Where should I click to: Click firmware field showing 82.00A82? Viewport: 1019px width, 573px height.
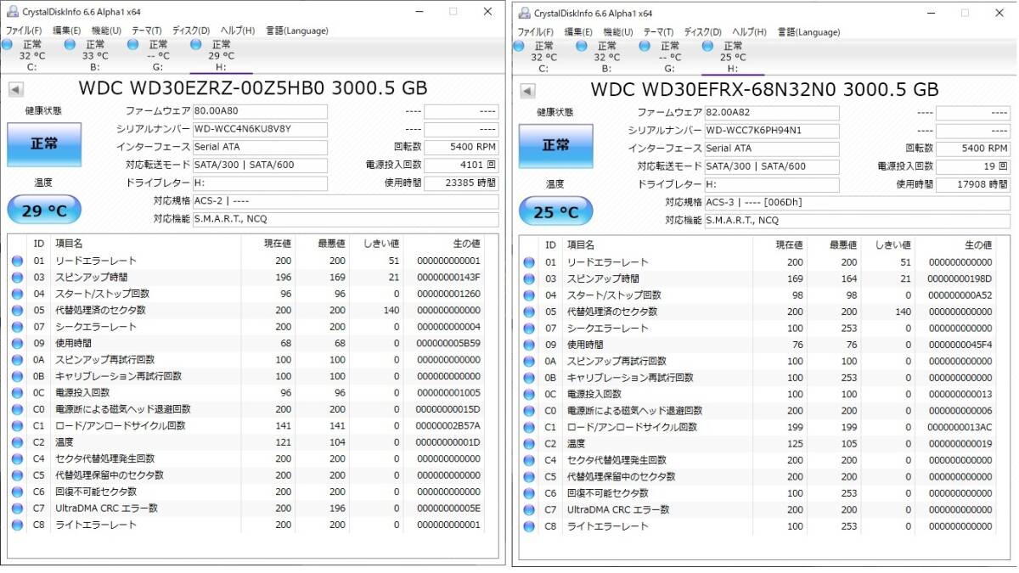click(772, 113)
